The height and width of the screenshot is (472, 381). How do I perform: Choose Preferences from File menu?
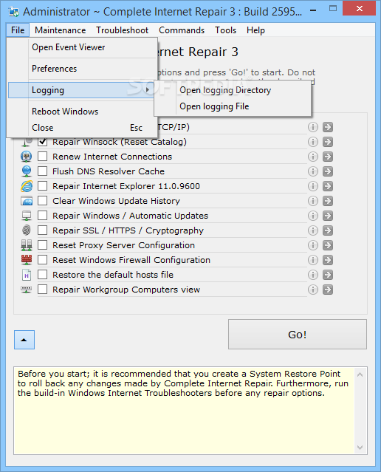(81, 69)
